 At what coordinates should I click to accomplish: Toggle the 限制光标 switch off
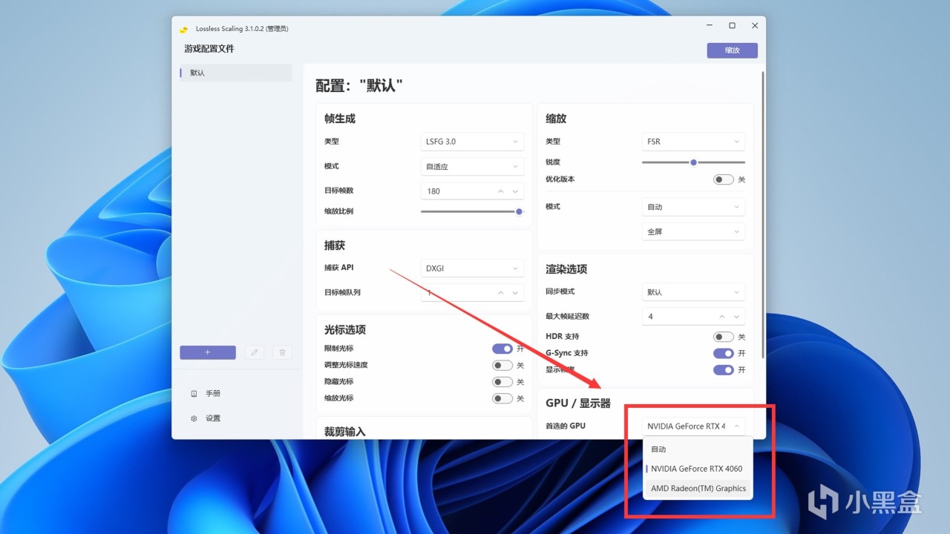tap(502, 349)
